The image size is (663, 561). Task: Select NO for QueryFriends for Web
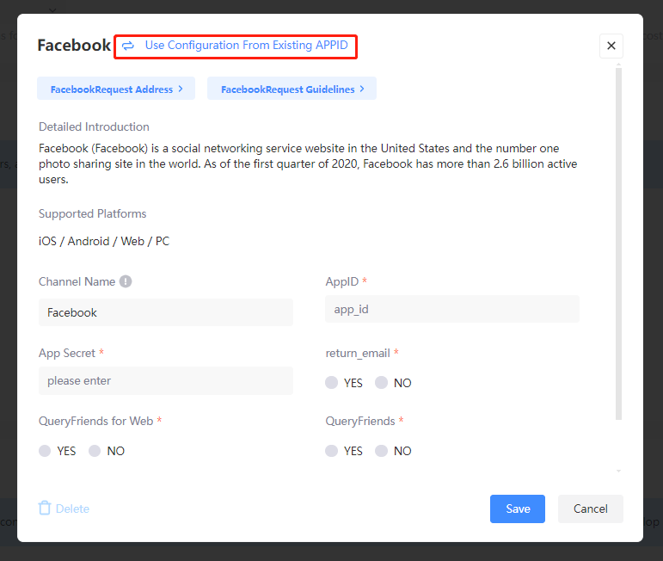click(x=95, y=451)
